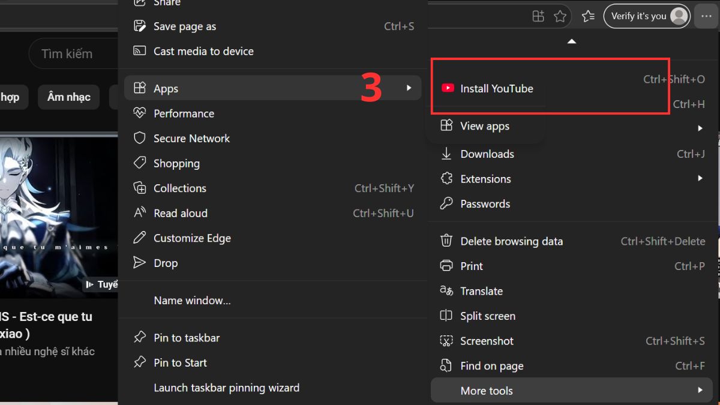Click the Extensions puzzle icon
The image size is (720, 405).
coord(446,178)
